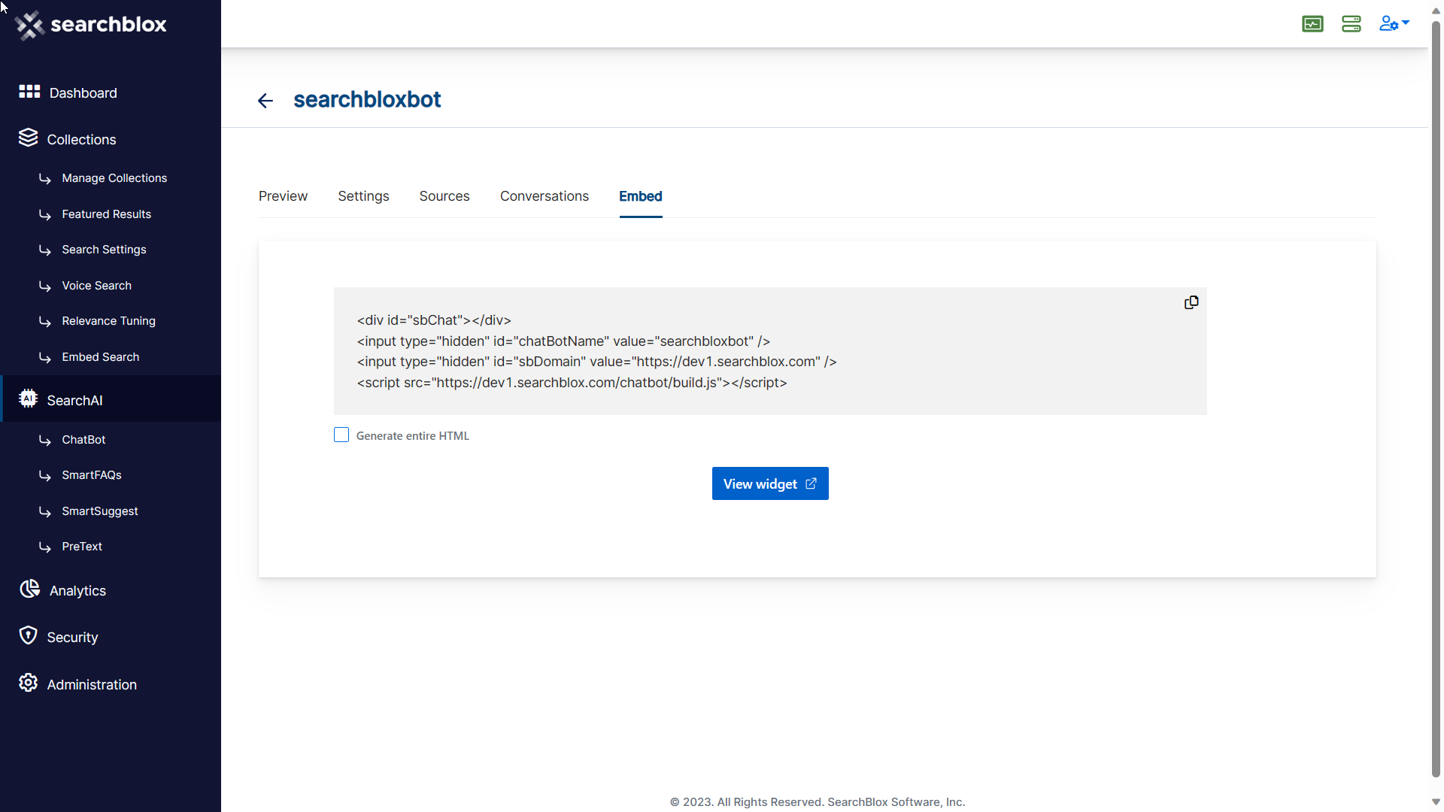Open the user account dropdown menu
The width and height of the screenshot is (1444, 812).
1394,24
